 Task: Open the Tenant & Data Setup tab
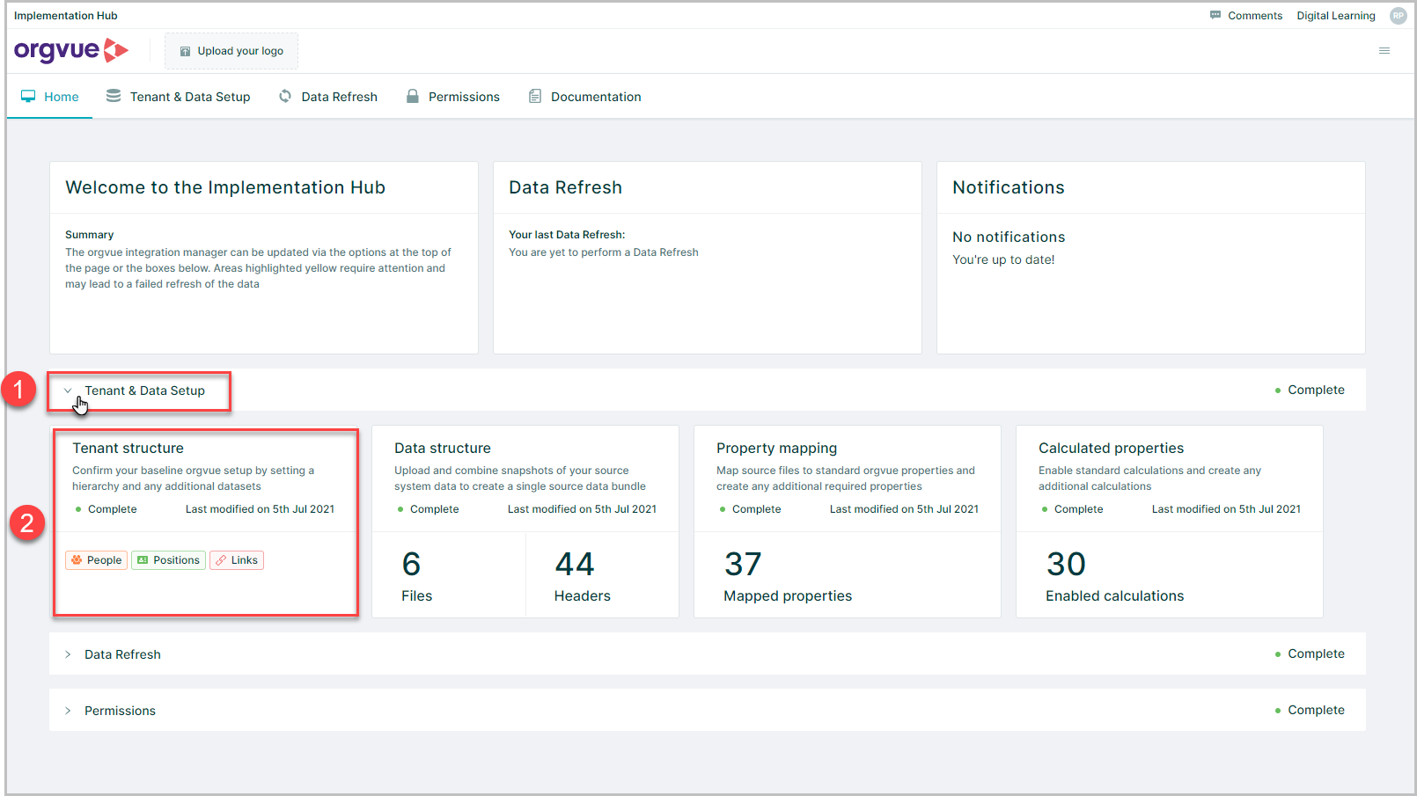179,97
